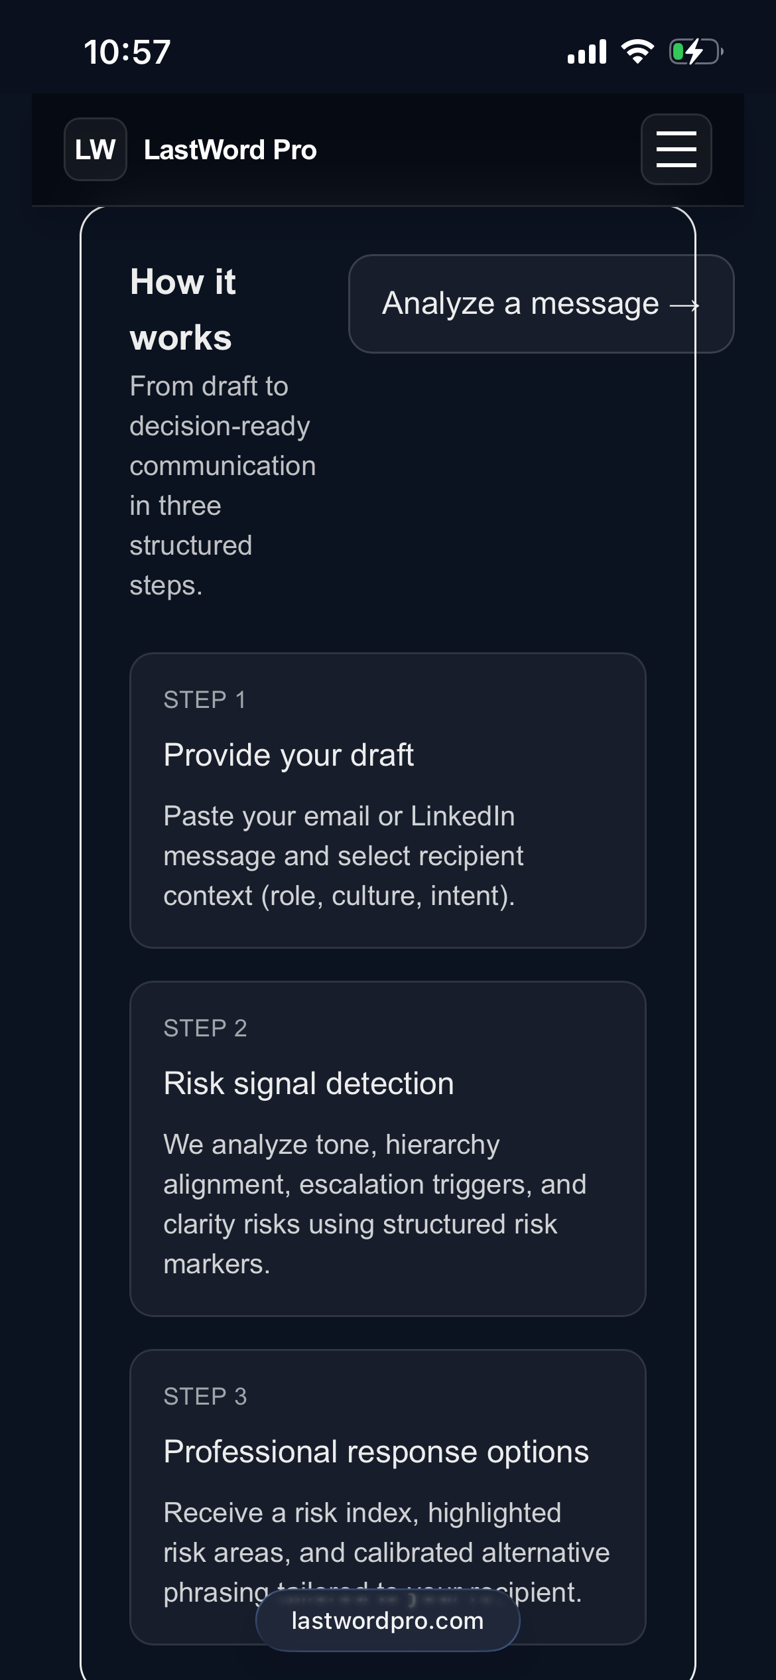The width and height of the screenshot is (776, 1680).
Task: Tap the Risk signal detection heading
Action: 308,1083
